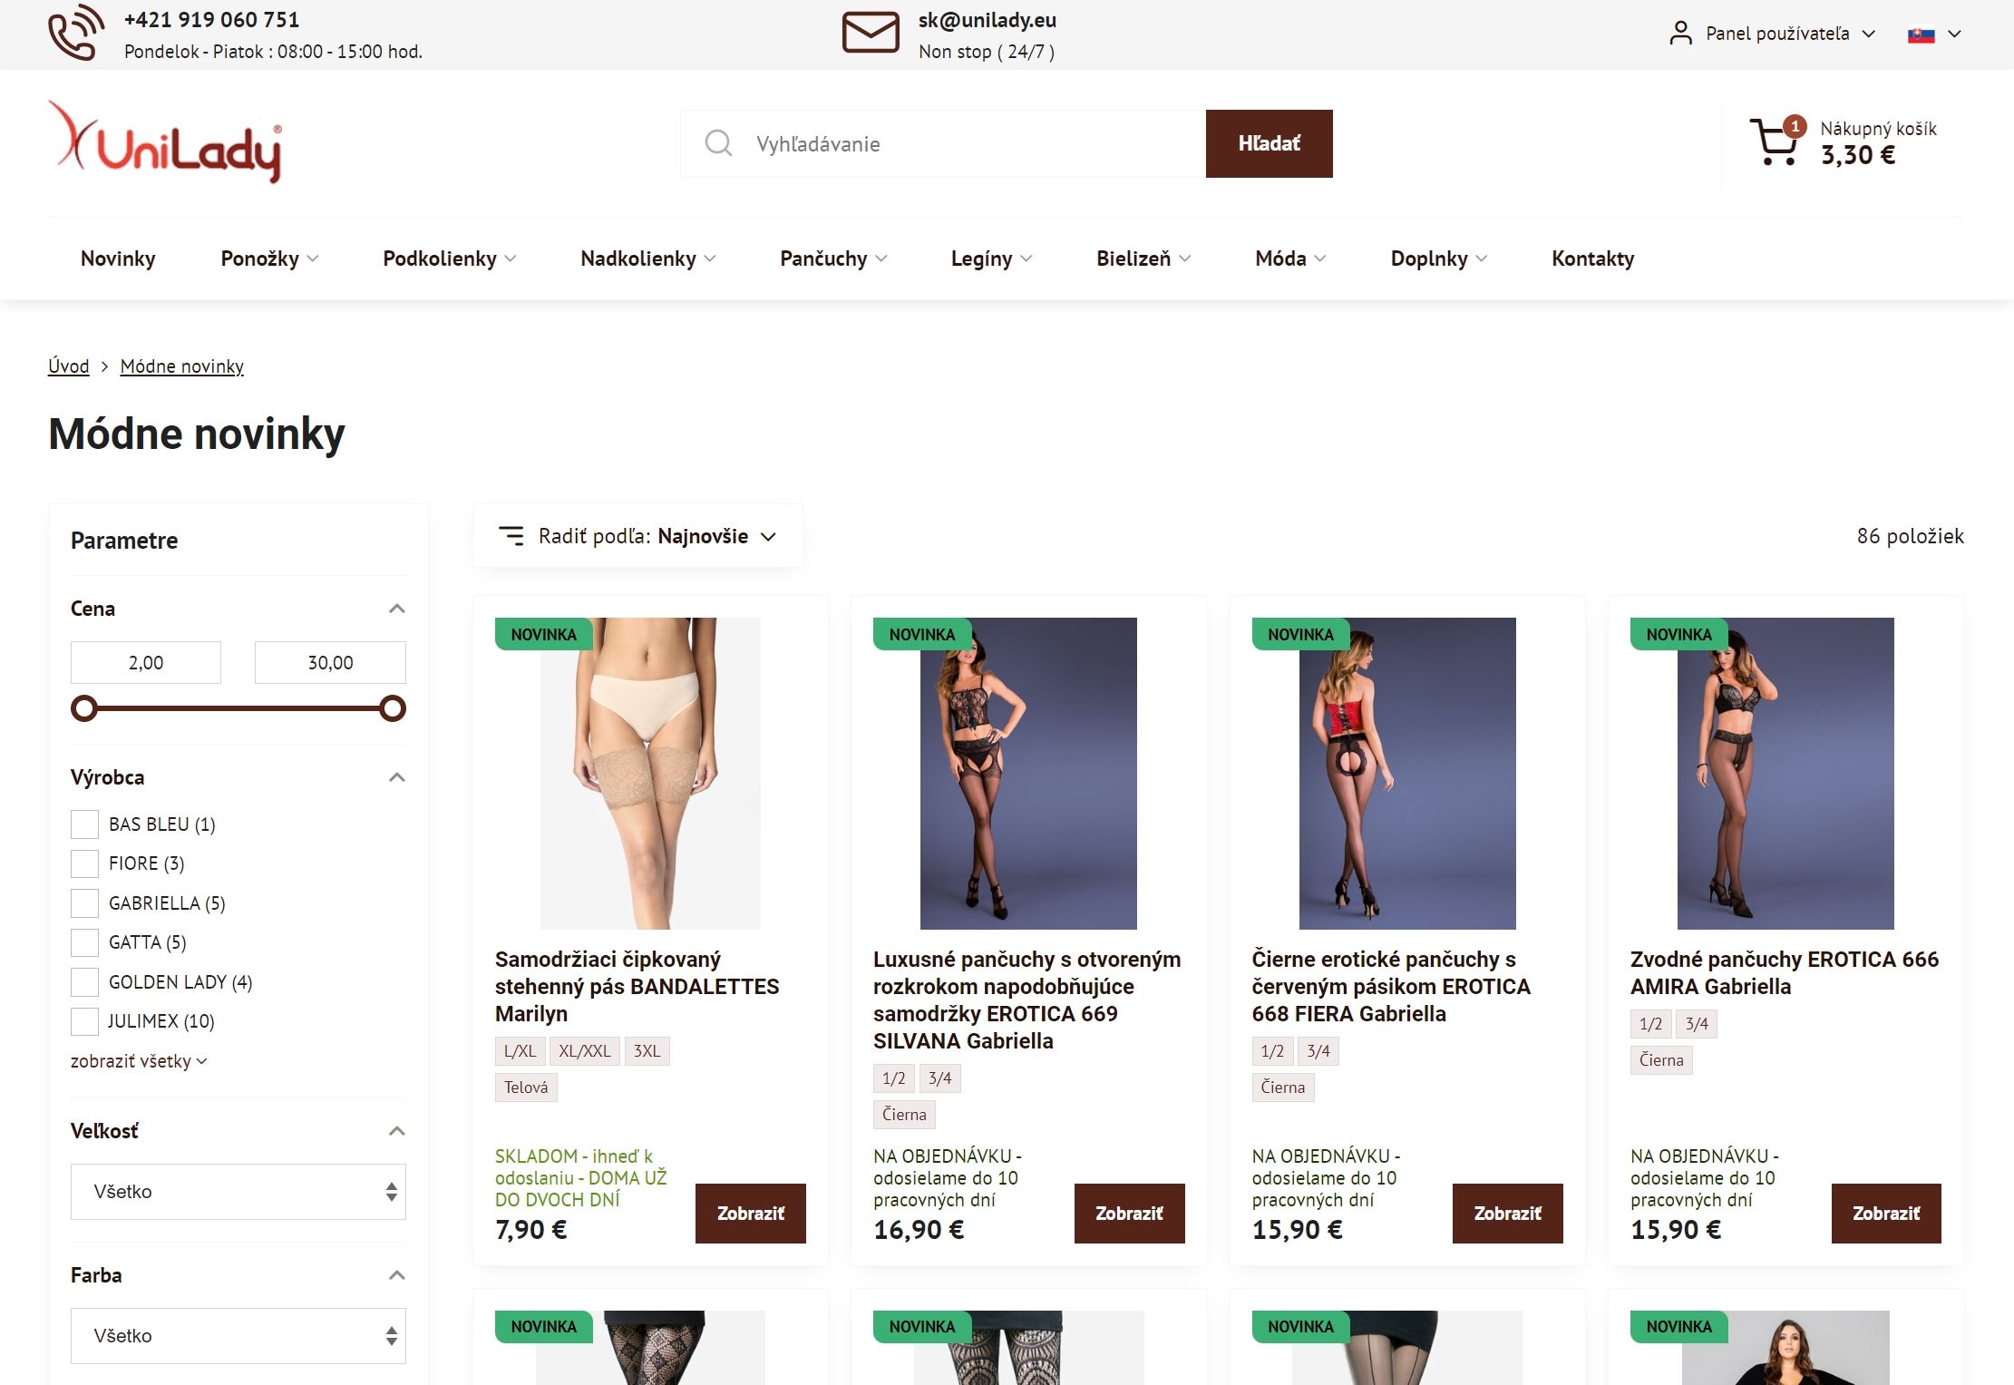
Task: Click Zobraziť for EROTICA 666 AMIRA
Action: click(x=1886, y=1214)
